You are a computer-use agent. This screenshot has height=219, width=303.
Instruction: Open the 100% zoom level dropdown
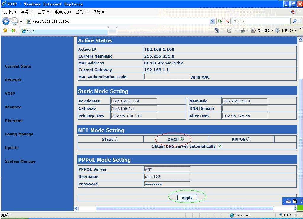296,215
